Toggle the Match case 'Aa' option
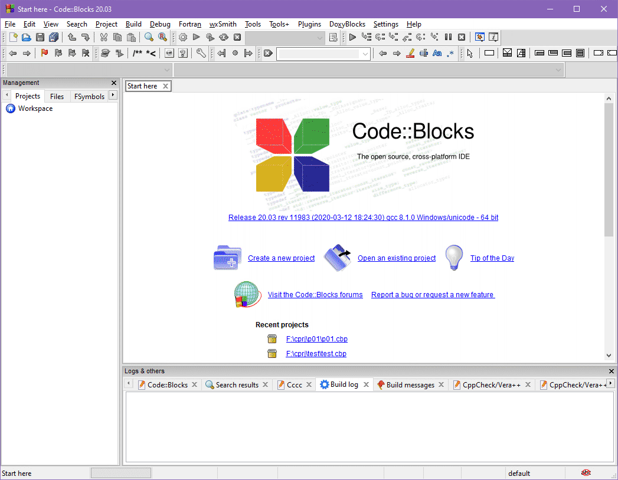This screenshot has width=618, height=480. point(437,53)
